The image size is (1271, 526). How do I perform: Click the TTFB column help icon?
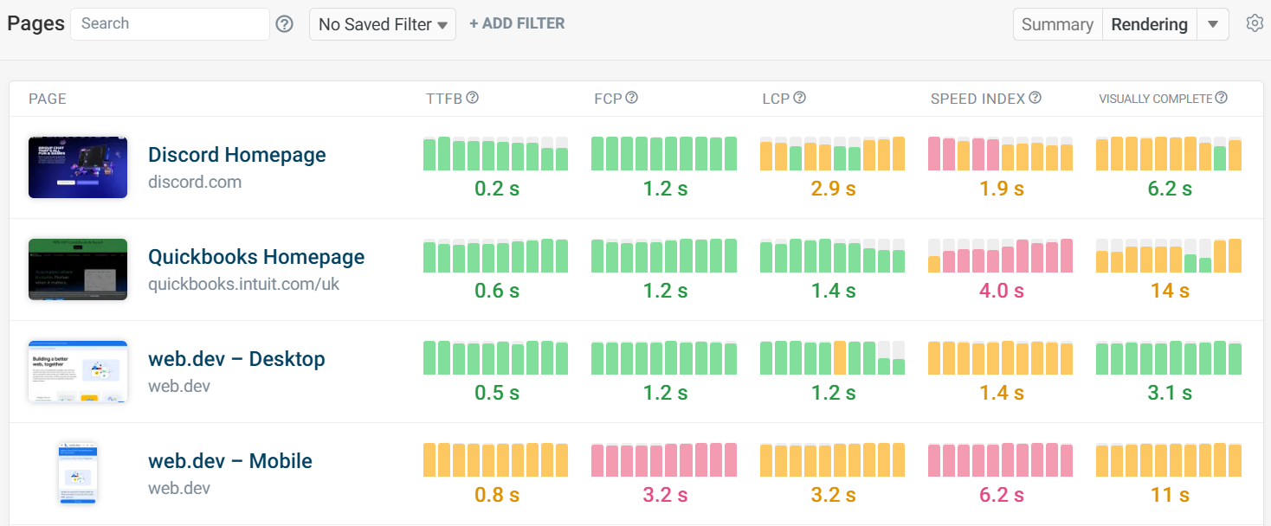(472, 98)
